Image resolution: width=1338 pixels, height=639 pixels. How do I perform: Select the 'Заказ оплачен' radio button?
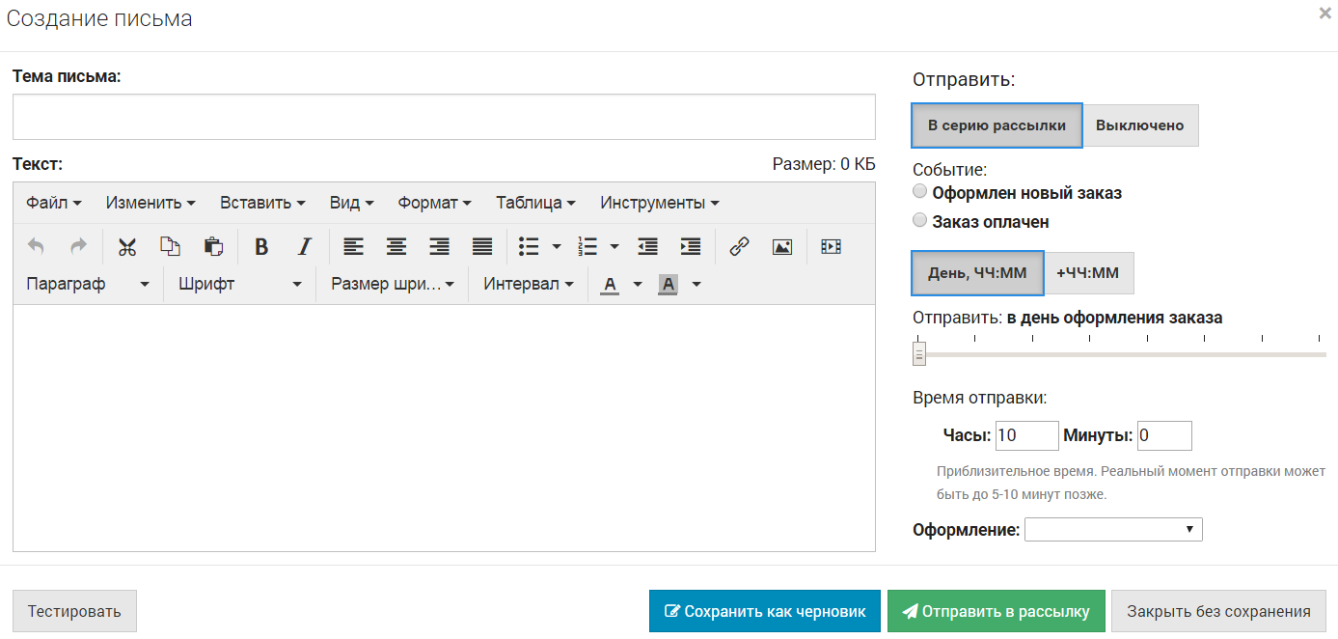919,219
